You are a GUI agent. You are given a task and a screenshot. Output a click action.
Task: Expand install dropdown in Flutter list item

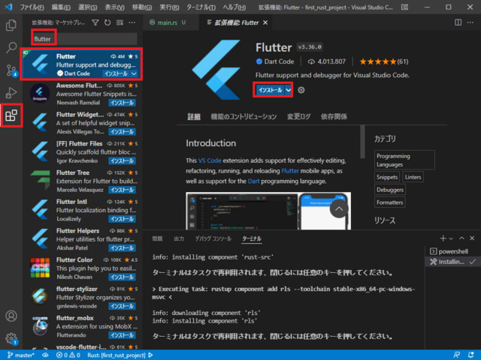[134, 73]
